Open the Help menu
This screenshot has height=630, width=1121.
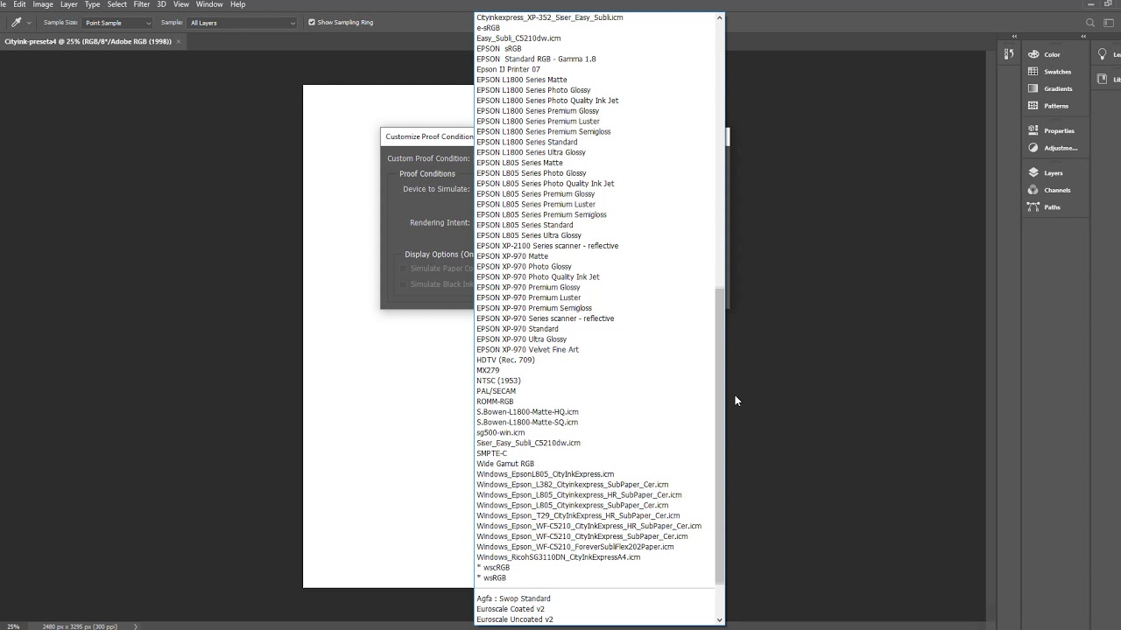(x=237, y=4)
